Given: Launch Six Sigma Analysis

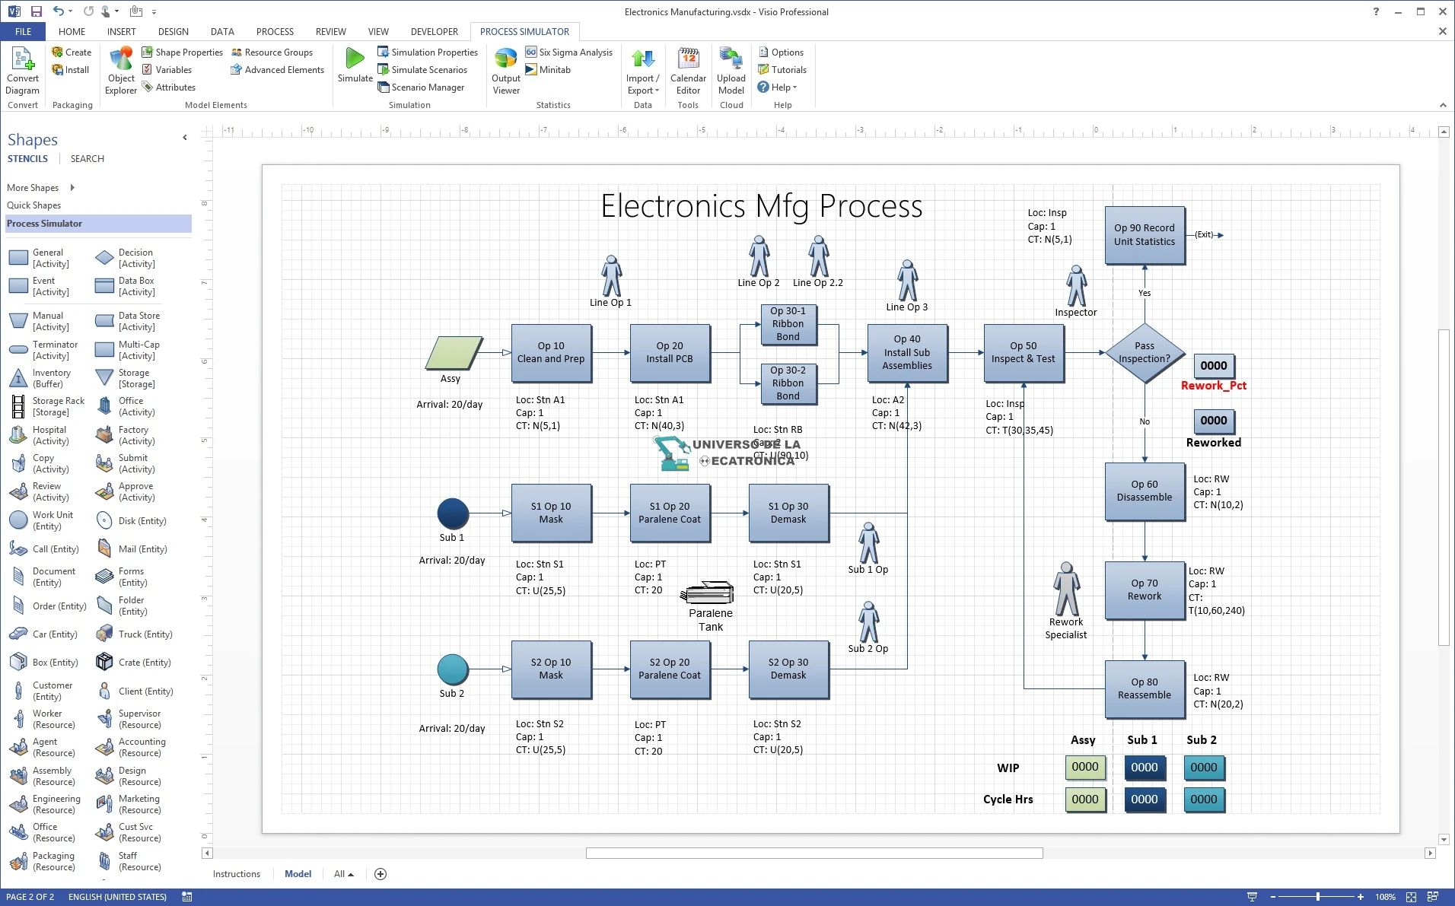Looking at the screenshot, I should tap(569, 52).
